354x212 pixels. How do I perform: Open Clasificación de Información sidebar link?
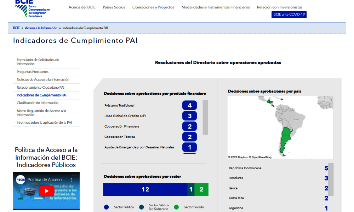(38, 103)
